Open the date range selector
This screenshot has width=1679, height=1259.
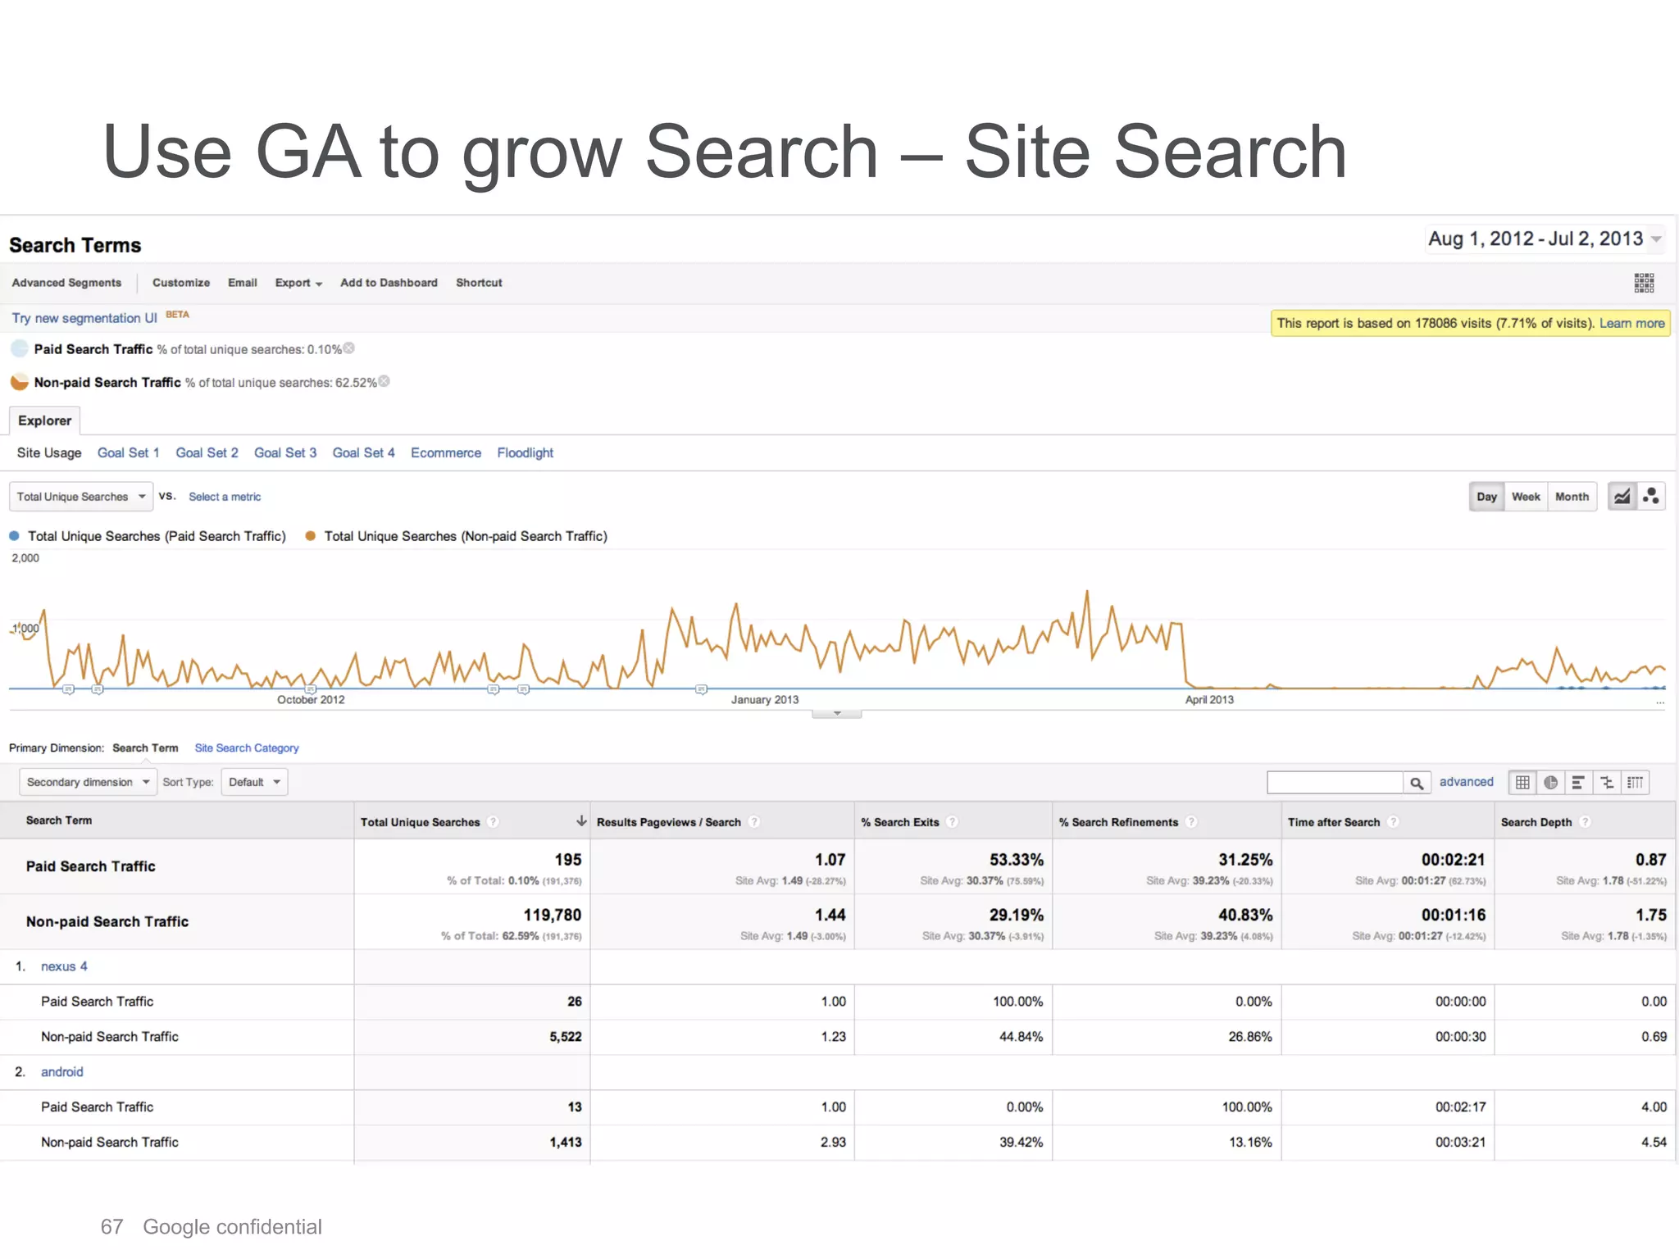(x=1545, y=239)
